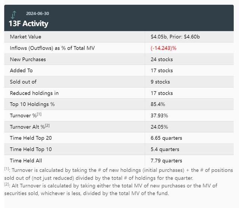Click the 9 stocks value
The width and height of the screenshot is (239, 208).
point(160,82)
